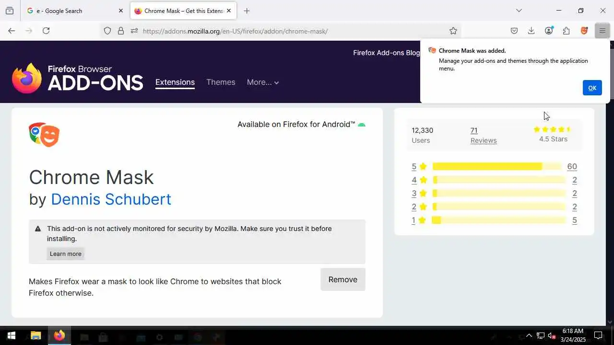614x345 pixels.
Task: Click the 60 count for 5-star reviews
Action: [x=572, y=167]
